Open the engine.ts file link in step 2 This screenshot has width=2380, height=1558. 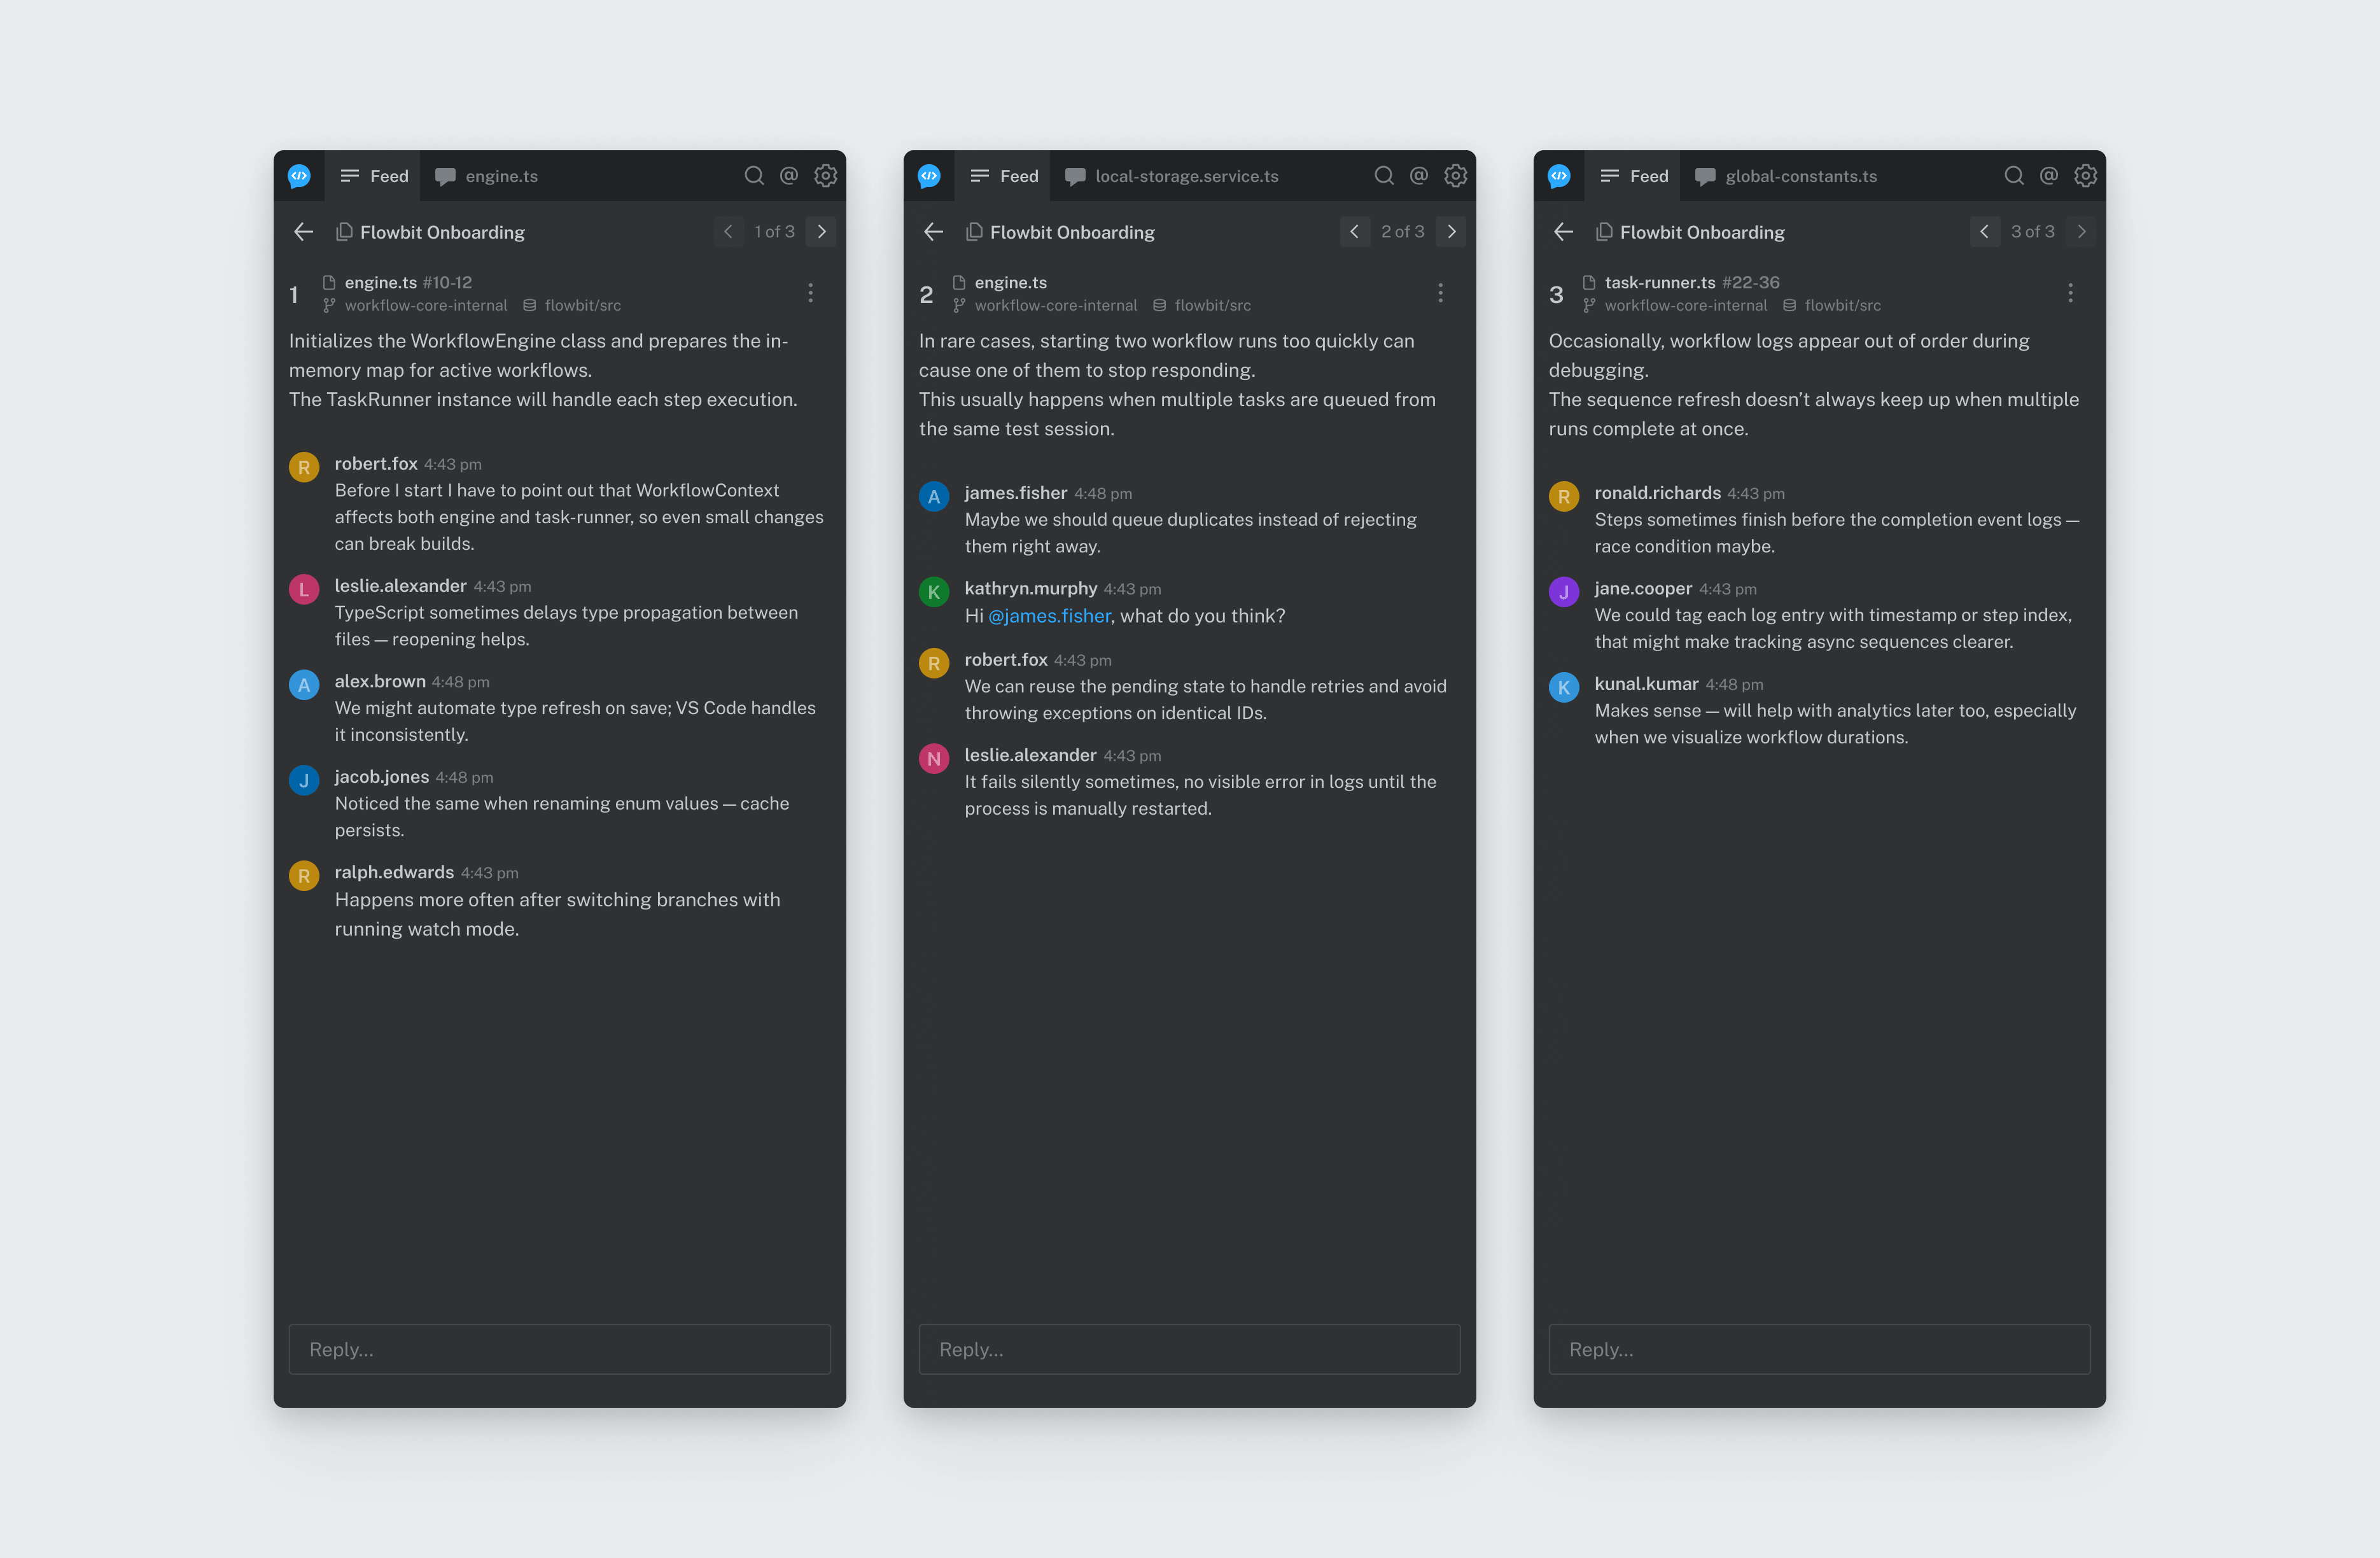1011,283
